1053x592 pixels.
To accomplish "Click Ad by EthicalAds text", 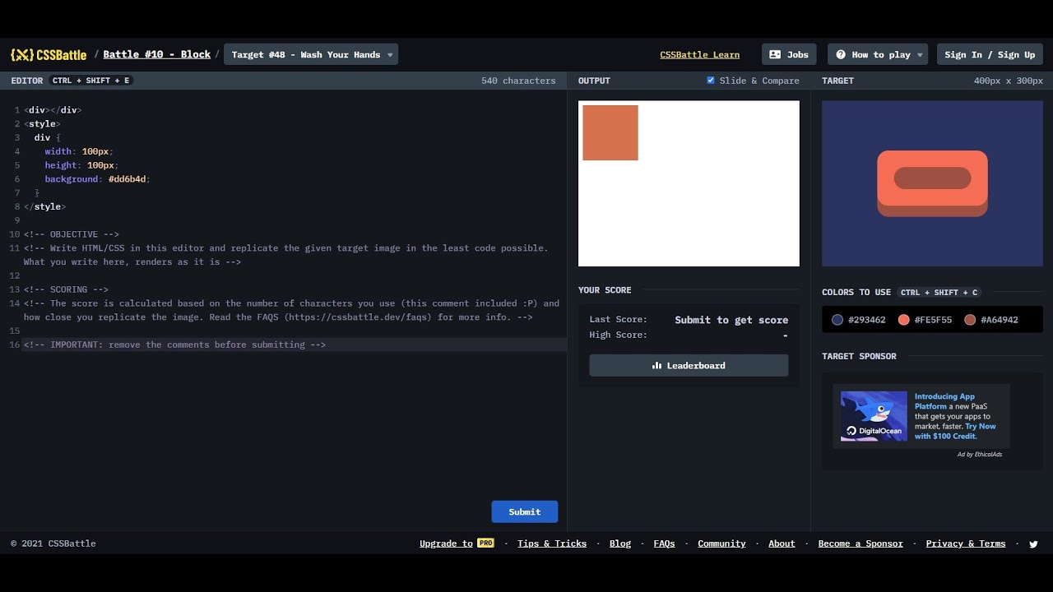I will (980, 454).
